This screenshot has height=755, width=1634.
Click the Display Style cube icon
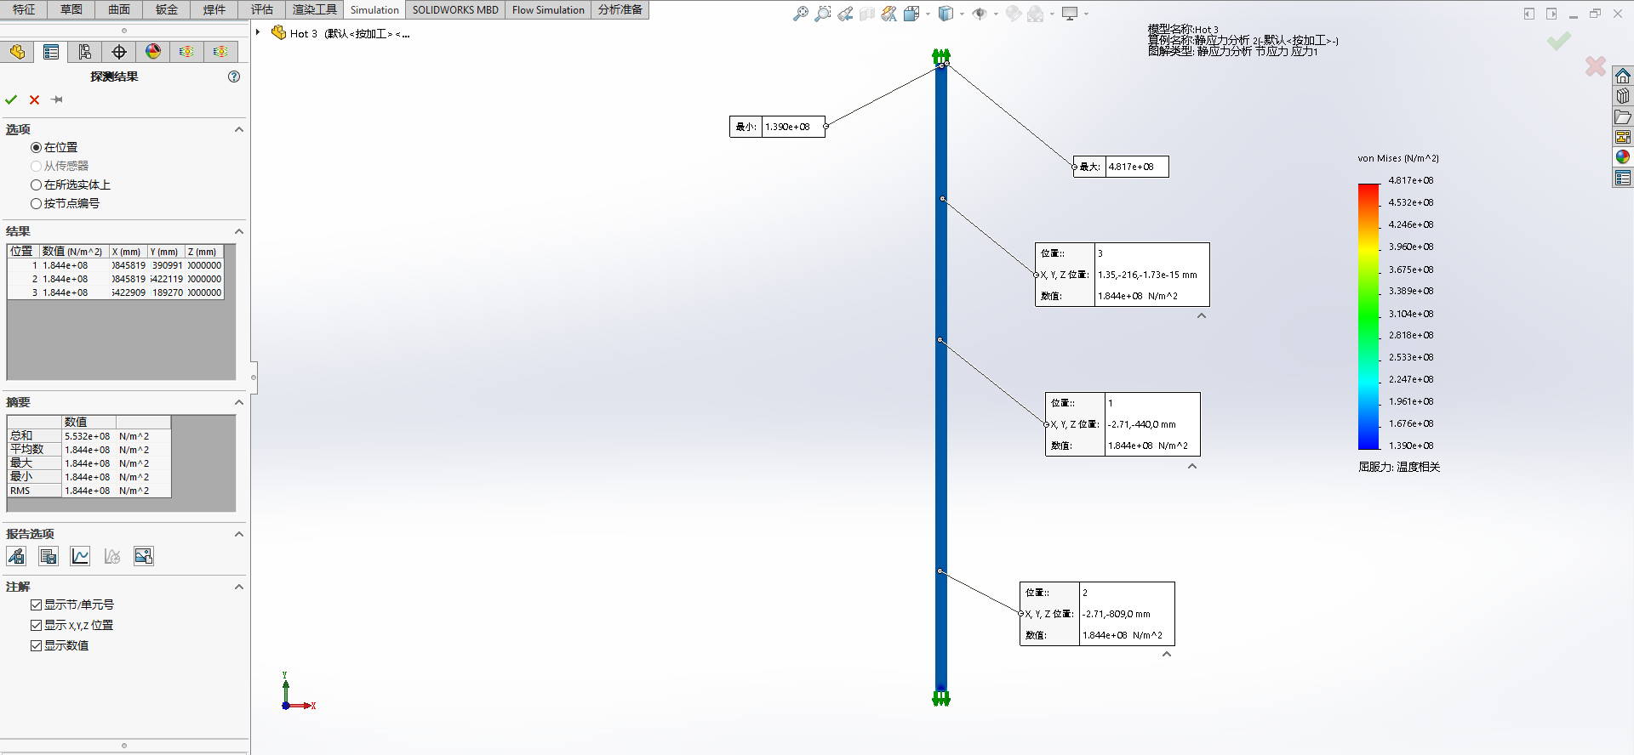pos(946,14)
